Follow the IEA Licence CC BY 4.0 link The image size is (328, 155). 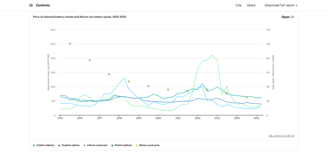click(281, 136)
